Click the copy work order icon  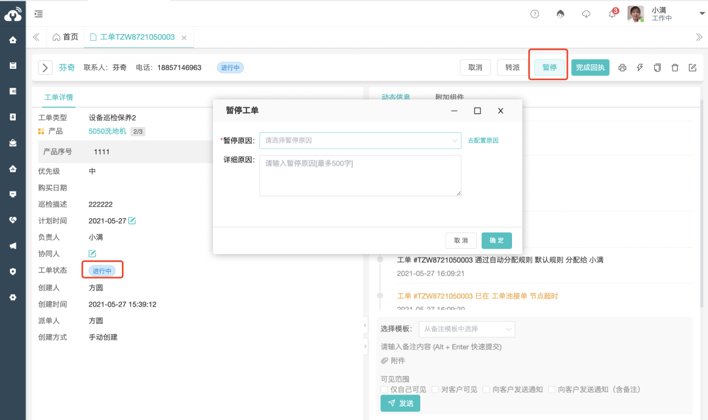click(x=657, y=67)
